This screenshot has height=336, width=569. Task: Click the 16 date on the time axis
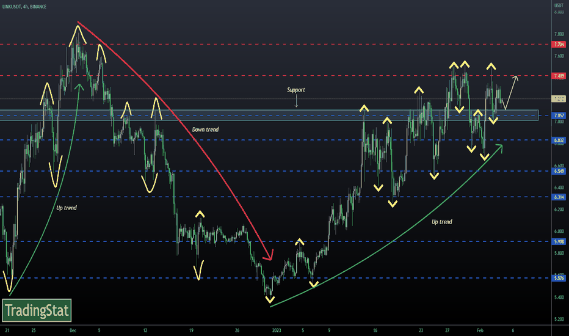coord(375,331)
